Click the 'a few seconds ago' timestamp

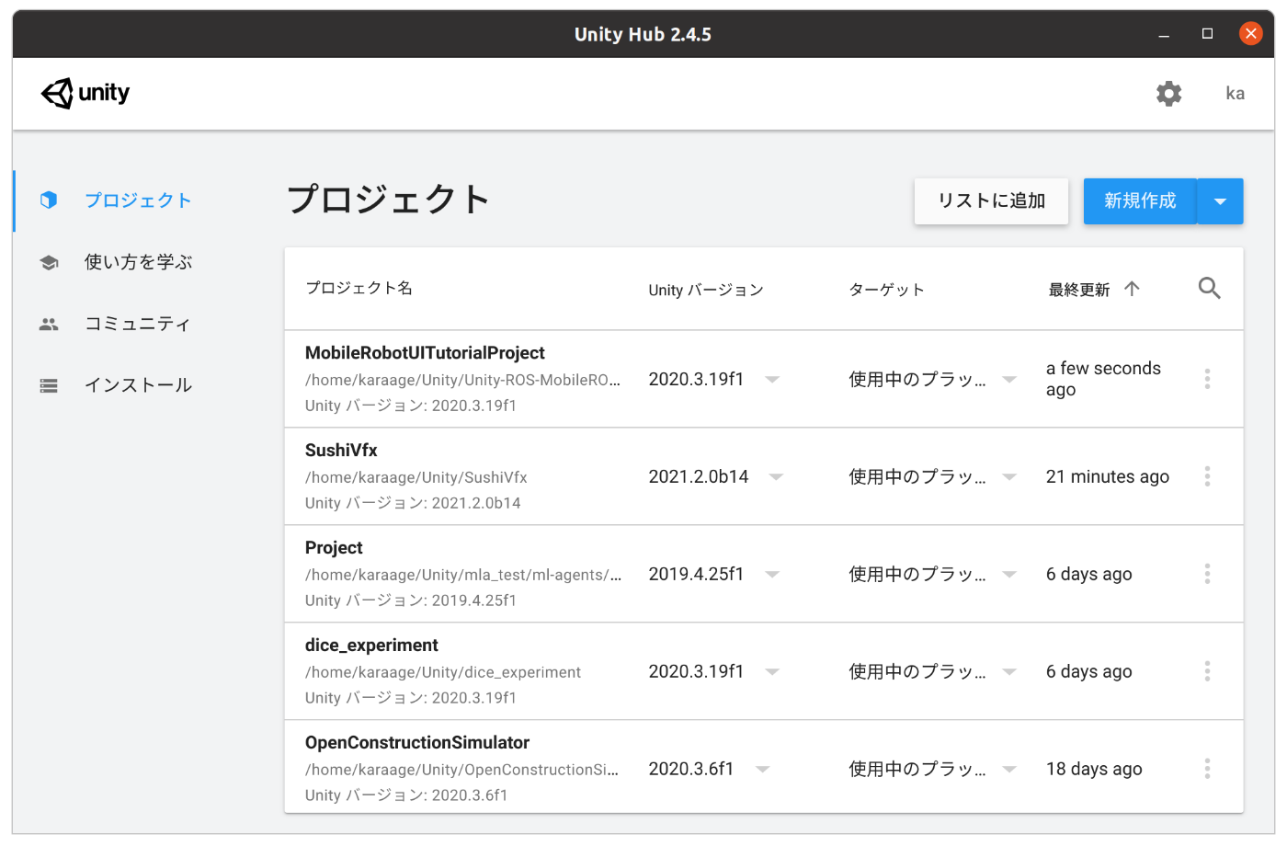point(1103,379)
